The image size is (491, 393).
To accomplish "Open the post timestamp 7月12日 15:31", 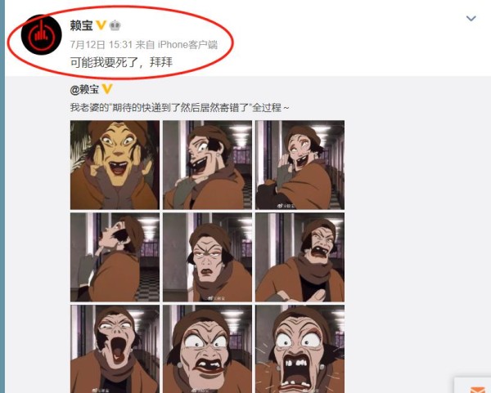I will tap(101, 45).
